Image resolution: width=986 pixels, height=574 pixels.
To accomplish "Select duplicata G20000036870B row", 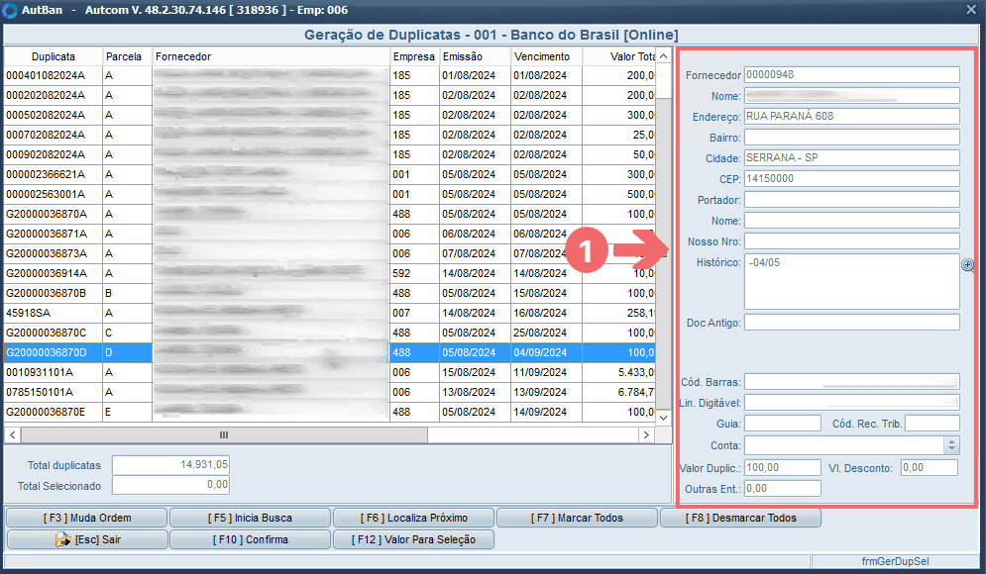I will click(x=330, y=293).
